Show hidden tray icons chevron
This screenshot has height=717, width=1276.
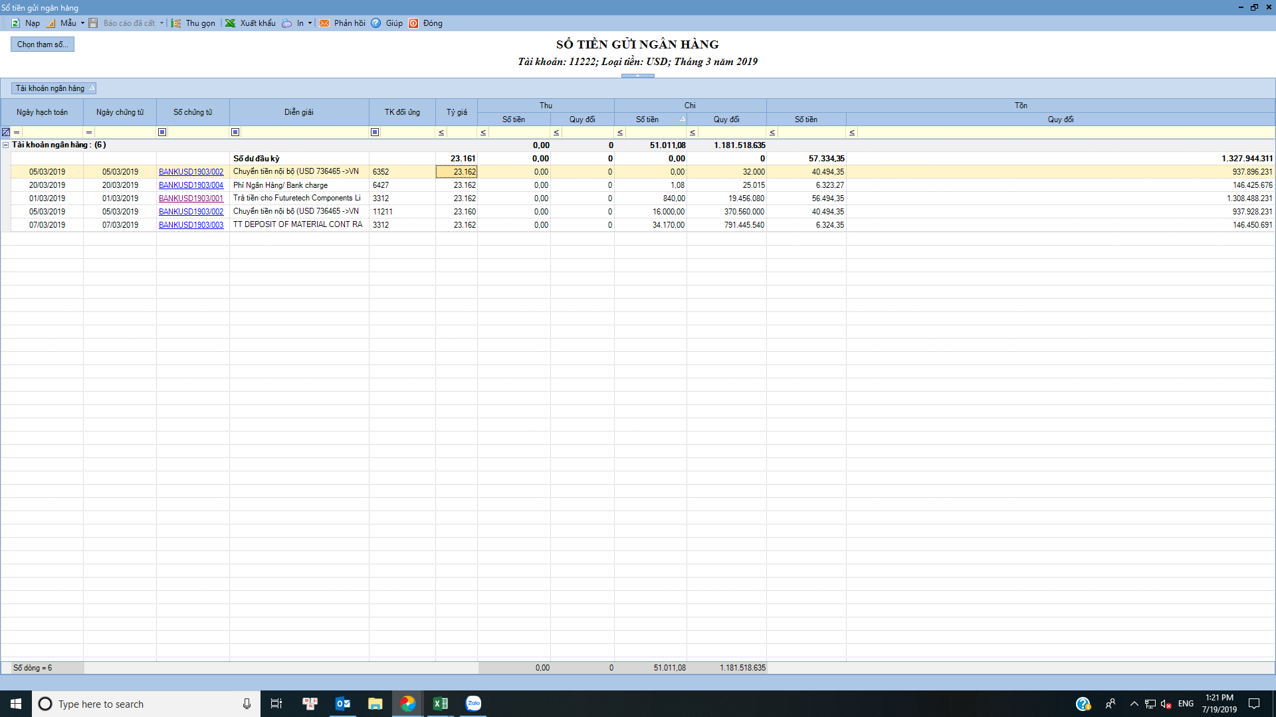1134,704
